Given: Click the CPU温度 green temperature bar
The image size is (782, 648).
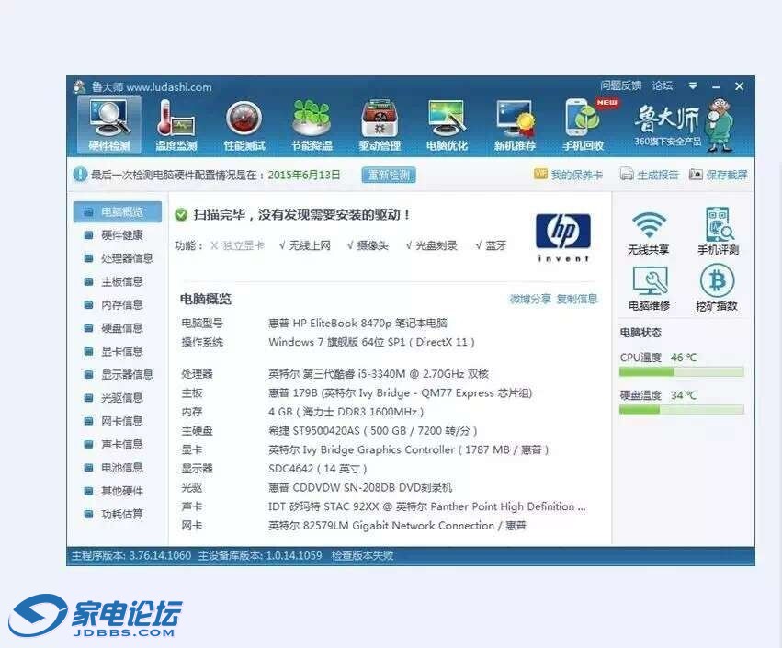Looking at the screenshot, I should (681, 372).
